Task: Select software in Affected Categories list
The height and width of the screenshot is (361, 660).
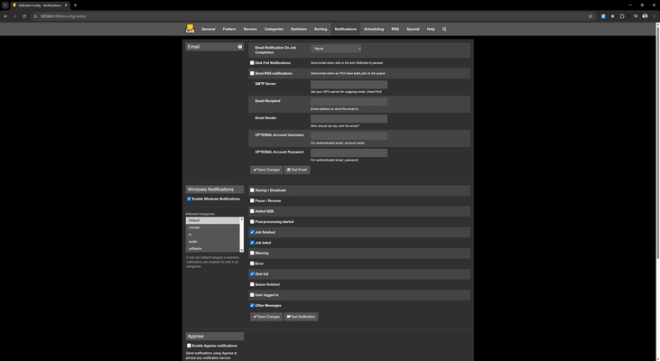Action: pyautogui.click(x=212, y=249)
